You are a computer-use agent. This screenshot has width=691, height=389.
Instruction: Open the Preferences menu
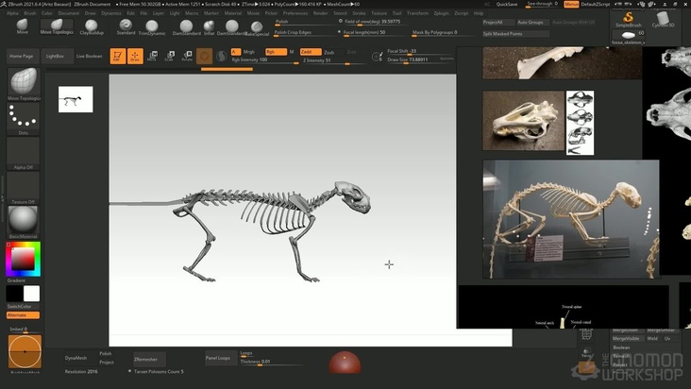click(295, 13)
